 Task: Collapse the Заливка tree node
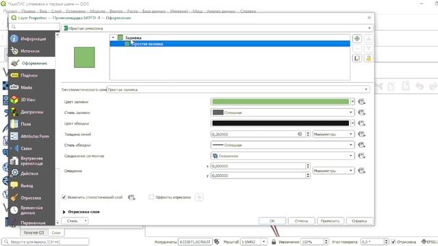[113, 38]
